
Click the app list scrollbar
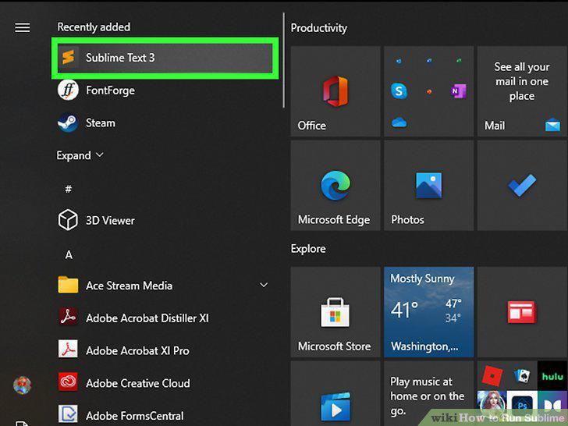click(x=284, y=60)
